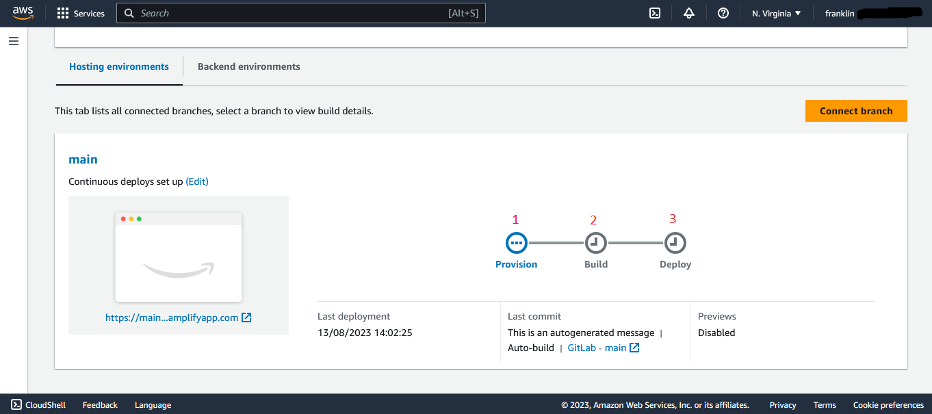Open the notifications bell
The image size is (932, 414).
click(x=689, y=13)
